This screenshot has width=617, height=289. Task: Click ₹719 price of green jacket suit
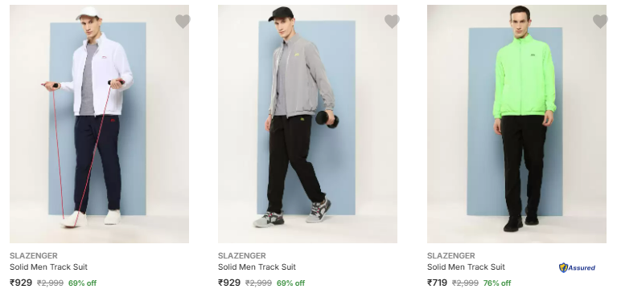click(x=437, y=283)
